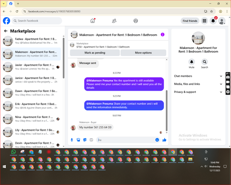Viewport: 231px width, 185px height.
Task: Open the Home feed icon
Action: click(92, 21)
